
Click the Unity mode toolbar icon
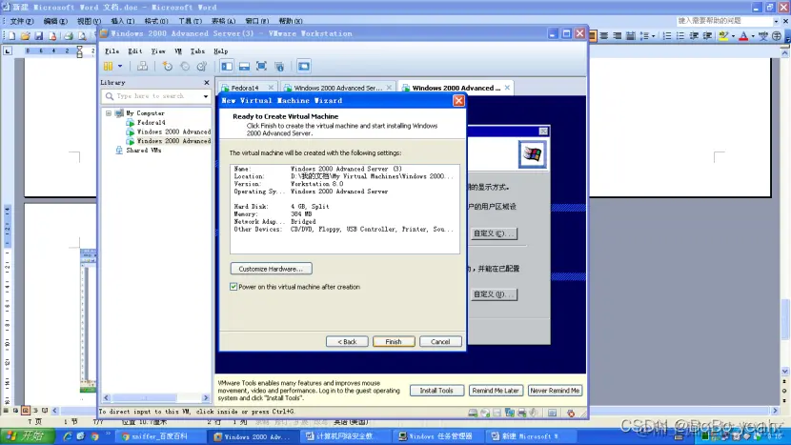(x=279, y=66)
